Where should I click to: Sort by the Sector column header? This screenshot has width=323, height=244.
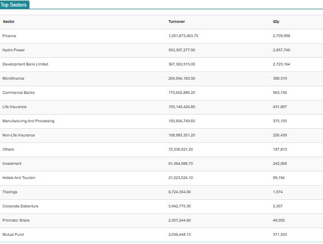pyautogui.click(x=9, y=22)
